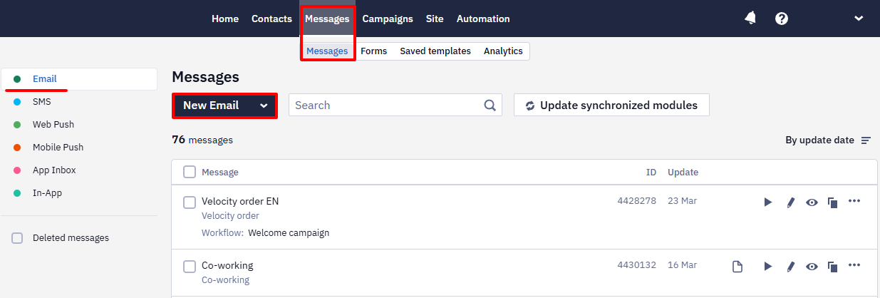Tick the Co-working message checkbox

tap(190, 267)
